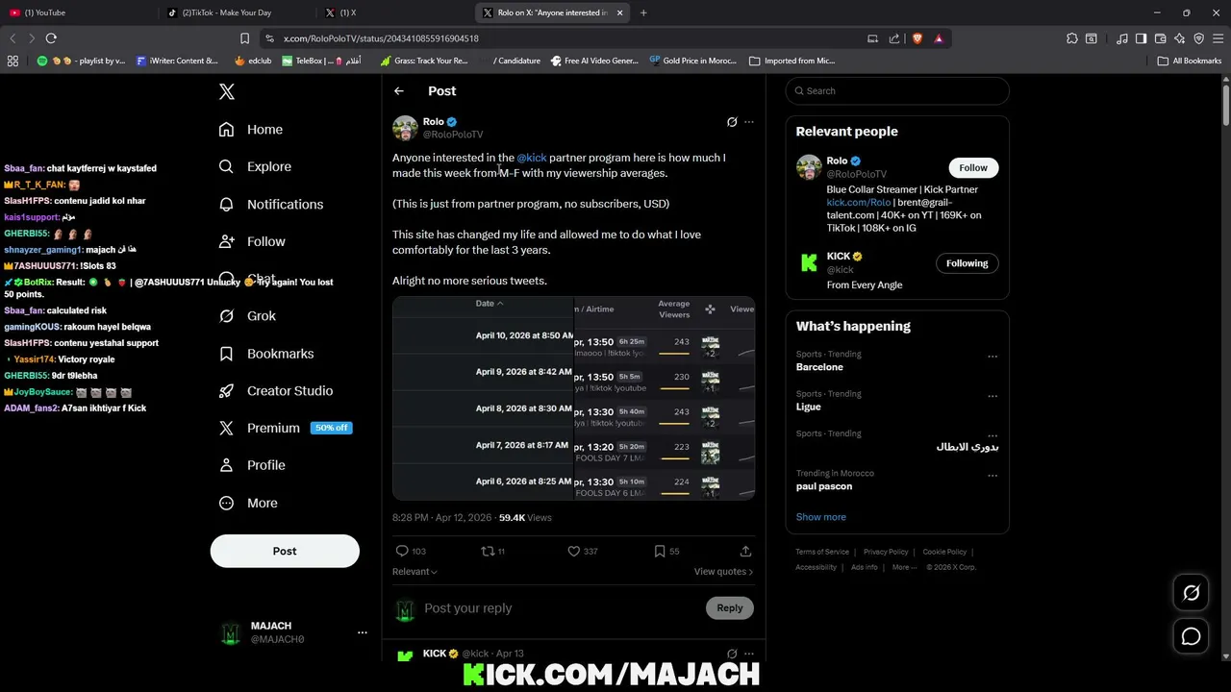Open options for the paul pascon trend
The height and width of the screenshot is (692, 1231).
(x=992, y=476)
